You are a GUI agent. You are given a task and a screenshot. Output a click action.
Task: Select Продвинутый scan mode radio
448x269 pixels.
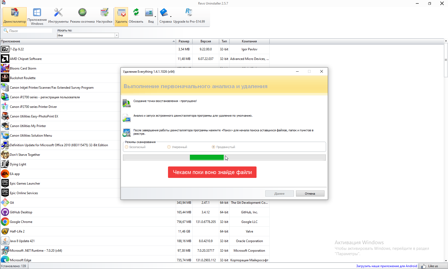(x=213, y=147)
